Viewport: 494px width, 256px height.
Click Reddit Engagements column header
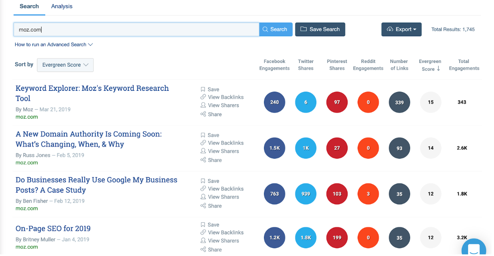coord(368,65)
